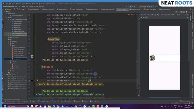Collapse the layout folder in project tree

click(x=9, y=45)
